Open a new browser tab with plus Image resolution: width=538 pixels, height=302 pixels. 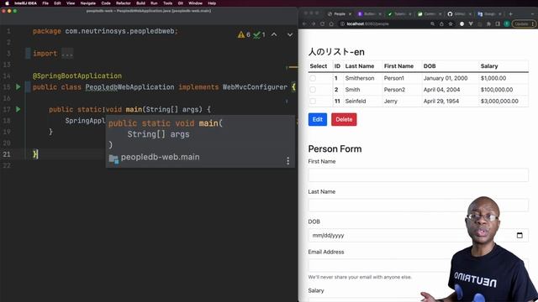click(510, 14)
